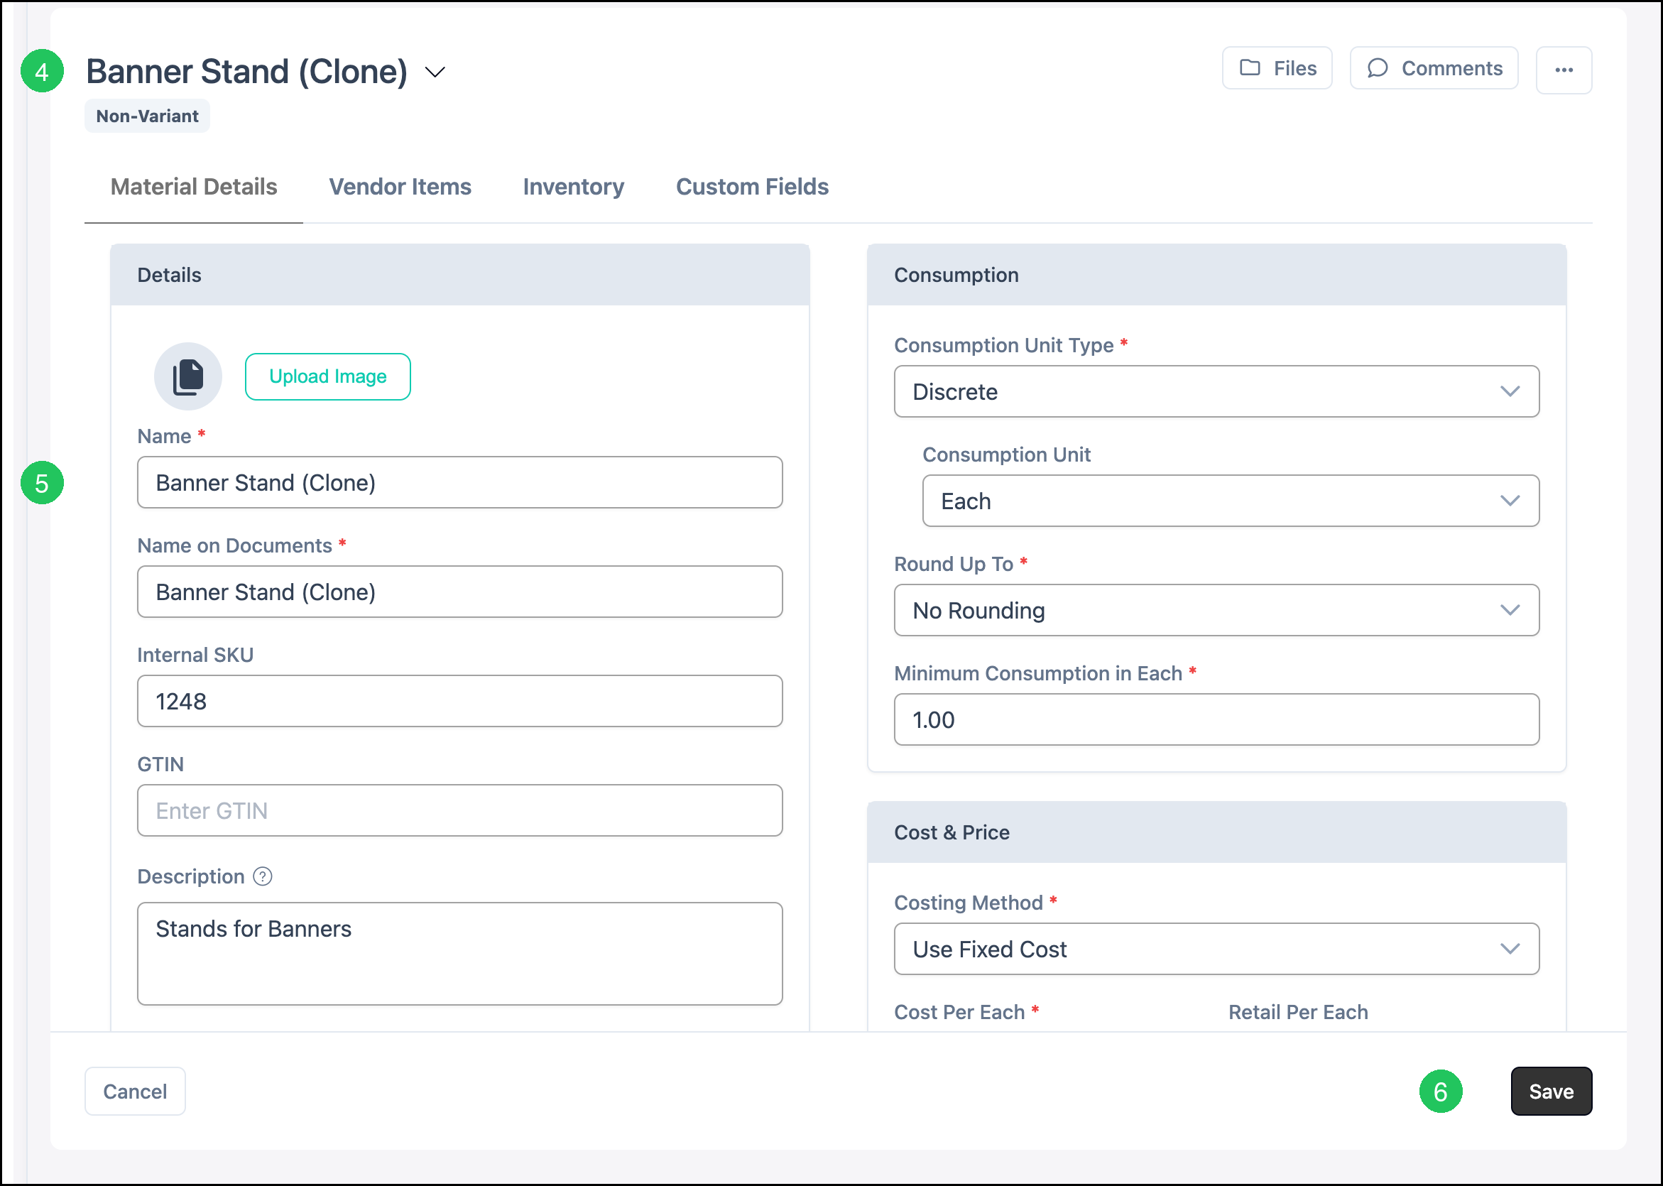Click the Name input field
This screenshot has width=1663, height=1186.
(460, 483)
